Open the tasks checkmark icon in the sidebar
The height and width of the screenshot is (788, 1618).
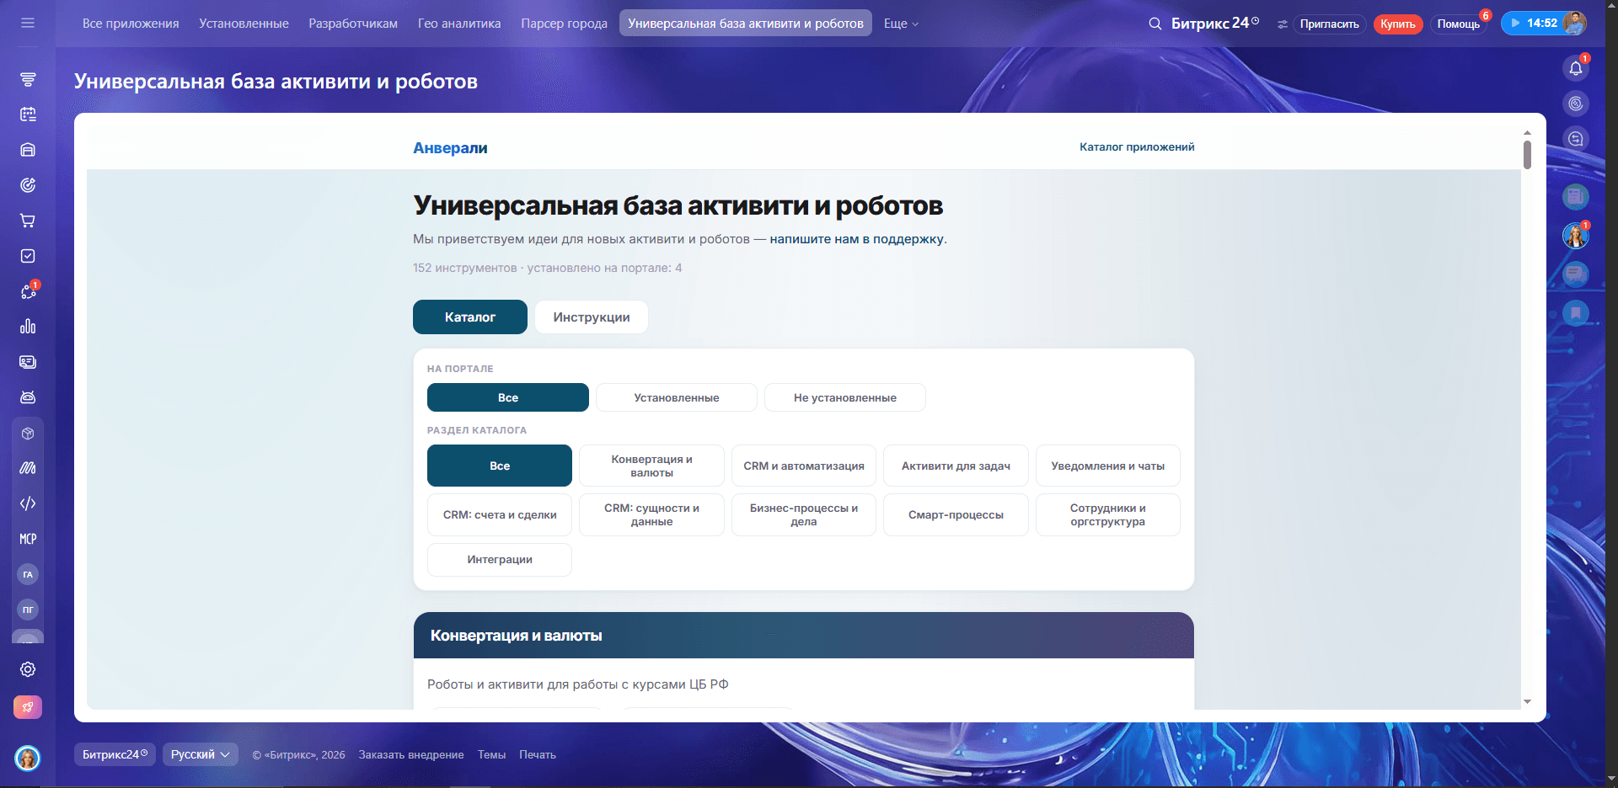tap(28, 256)
